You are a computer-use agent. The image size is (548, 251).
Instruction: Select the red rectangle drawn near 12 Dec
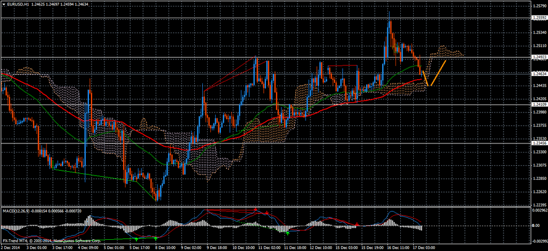click(342, 66)
